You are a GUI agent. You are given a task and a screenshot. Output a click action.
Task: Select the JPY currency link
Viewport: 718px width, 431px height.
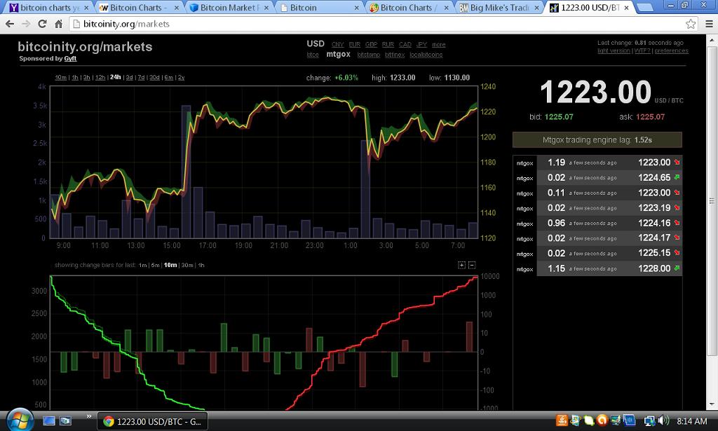421,44
